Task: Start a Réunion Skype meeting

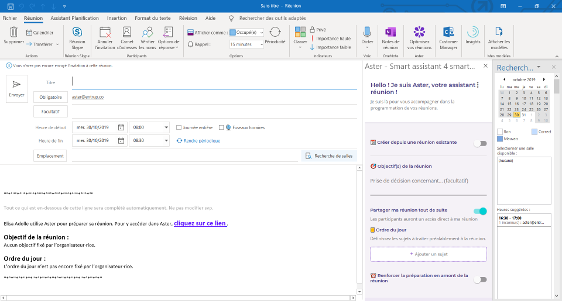Action: [x=77, y=39]
